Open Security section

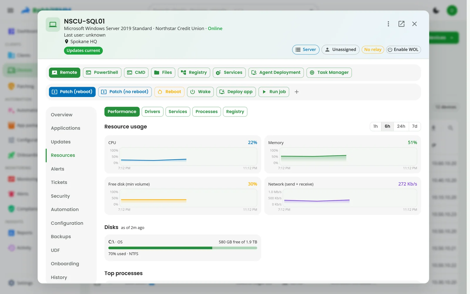tap(71, 196)
